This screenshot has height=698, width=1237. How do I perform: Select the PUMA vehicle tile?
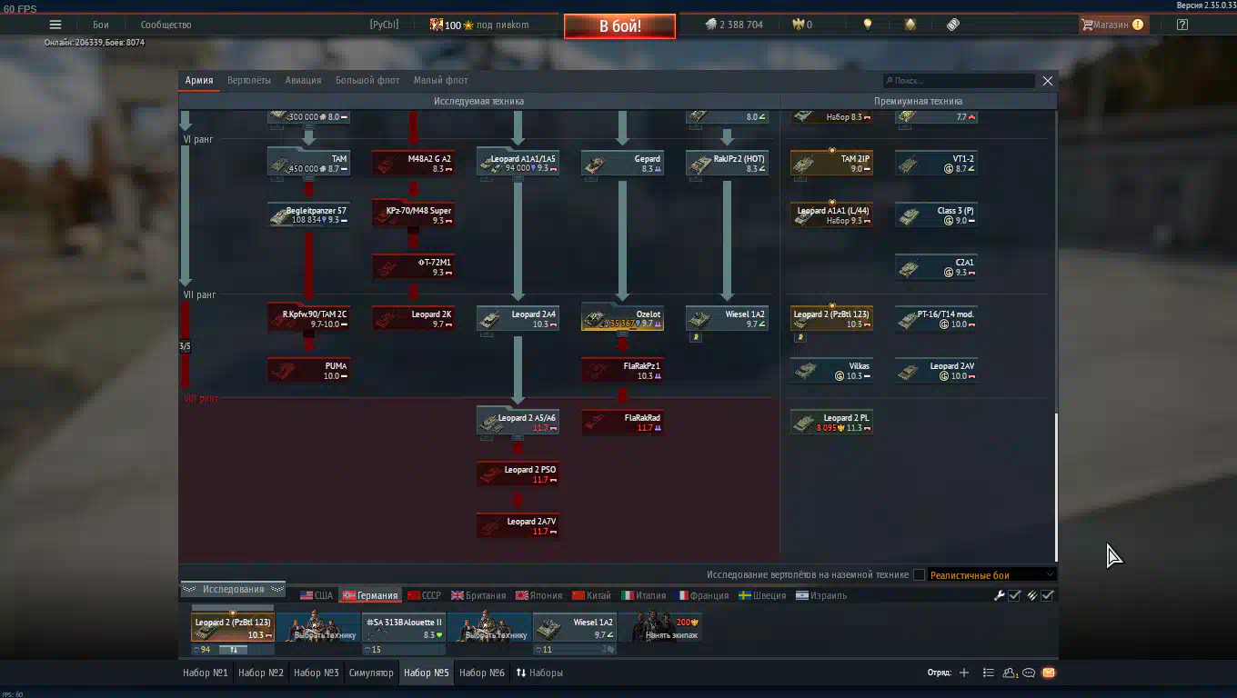[308, 371]
